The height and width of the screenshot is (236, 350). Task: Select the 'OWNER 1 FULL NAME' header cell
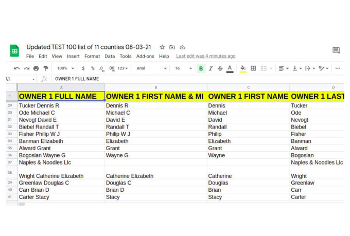click(61, 96)
